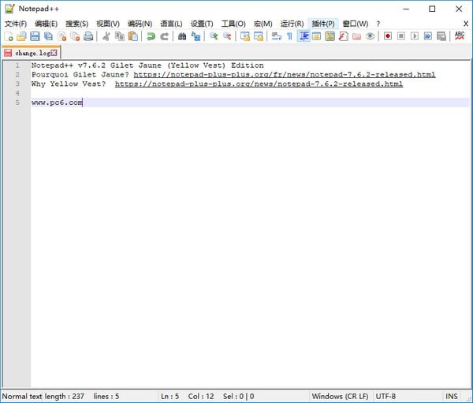
Task: Close the change.log tab with its X
Action: pyautogui.click(x=54, y=53)
